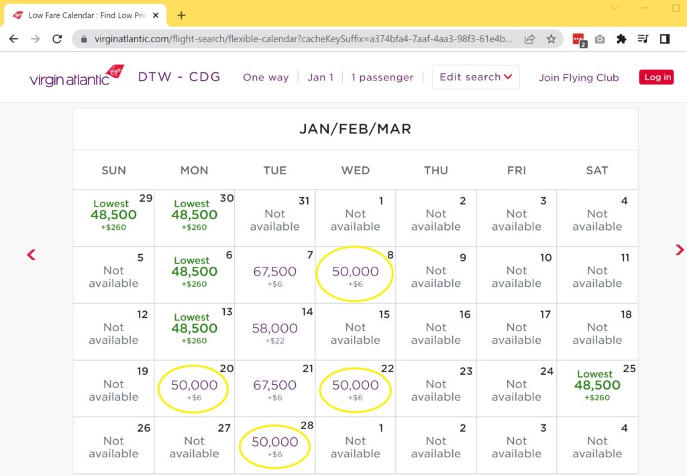Image resolution: width=687 pixels, height=476 pixels.
Task: Click the Log in button
Action: click(656, 76)
